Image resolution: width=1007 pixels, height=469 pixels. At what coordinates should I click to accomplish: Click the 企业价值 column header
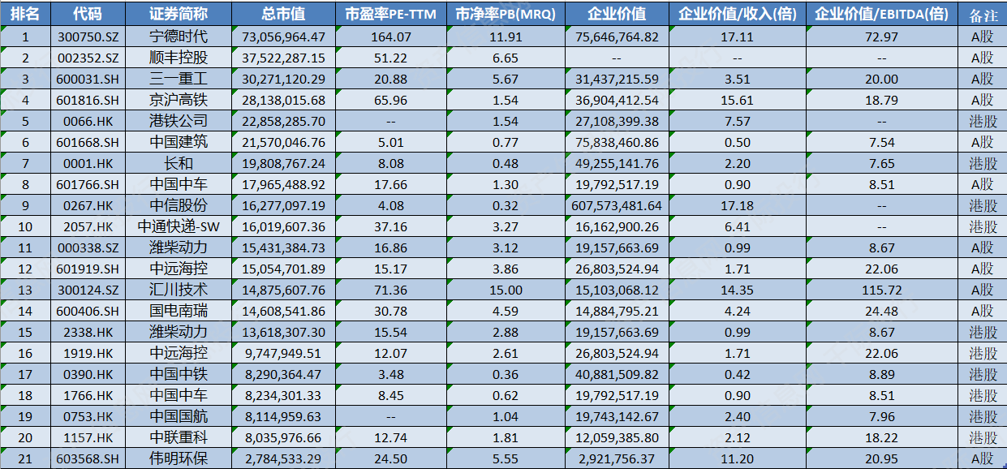click(617, 14)
